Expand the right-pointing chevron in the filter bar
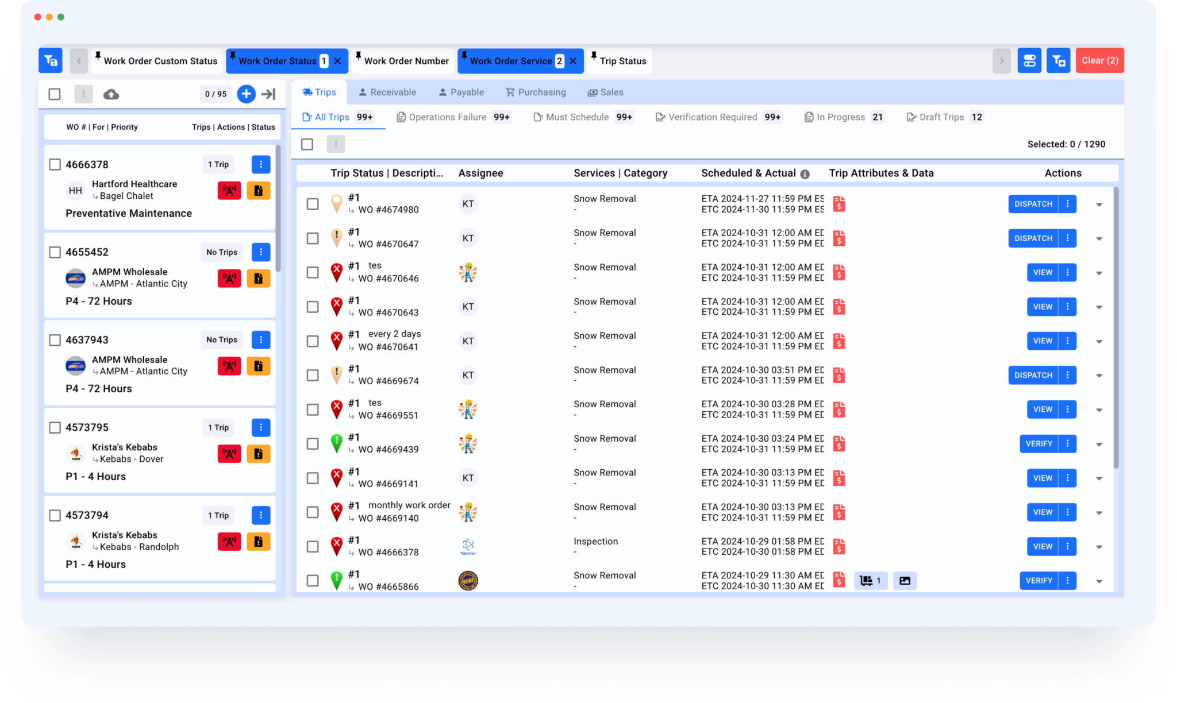The image size is (1177, 703). pyautogui.click(x=1002, y=60)
